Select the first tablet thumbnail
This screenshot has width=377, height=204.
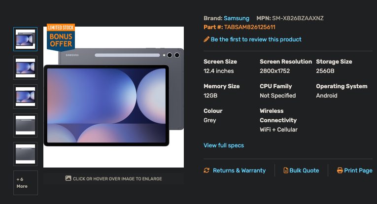pyautogui.click(x=25, y=39)
